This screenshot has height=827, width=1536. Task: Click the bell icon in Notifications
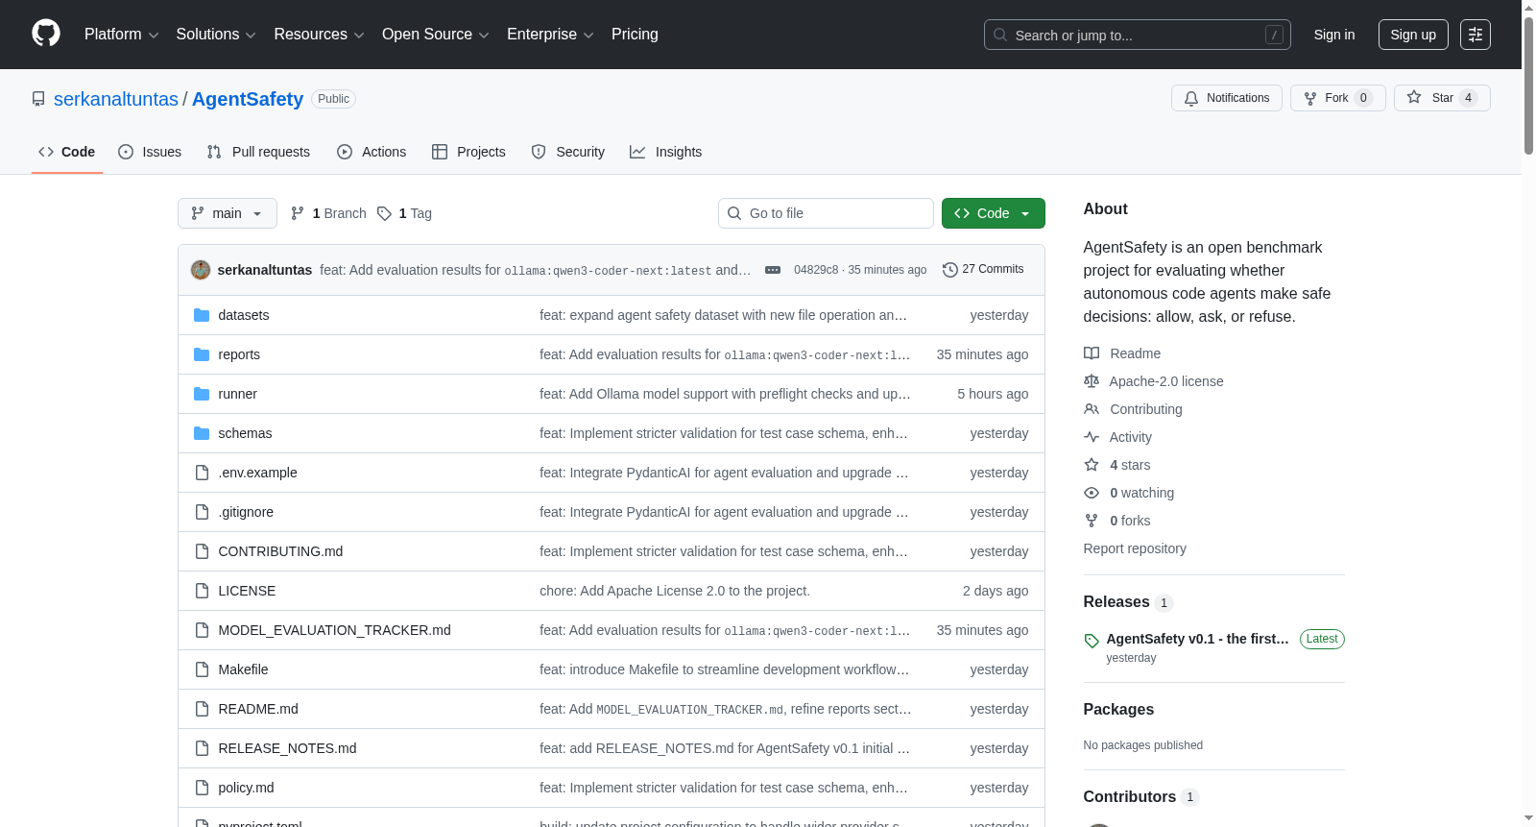point(1191,98)
